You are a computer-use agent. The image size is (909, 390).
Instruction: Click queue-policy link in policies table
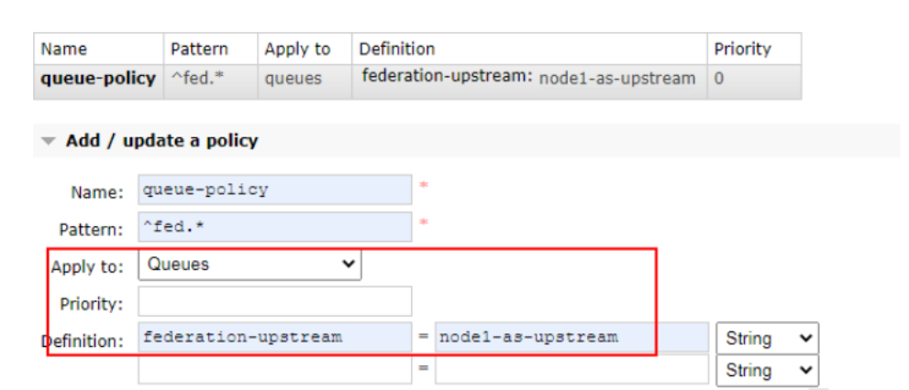[x=98, y=79]
